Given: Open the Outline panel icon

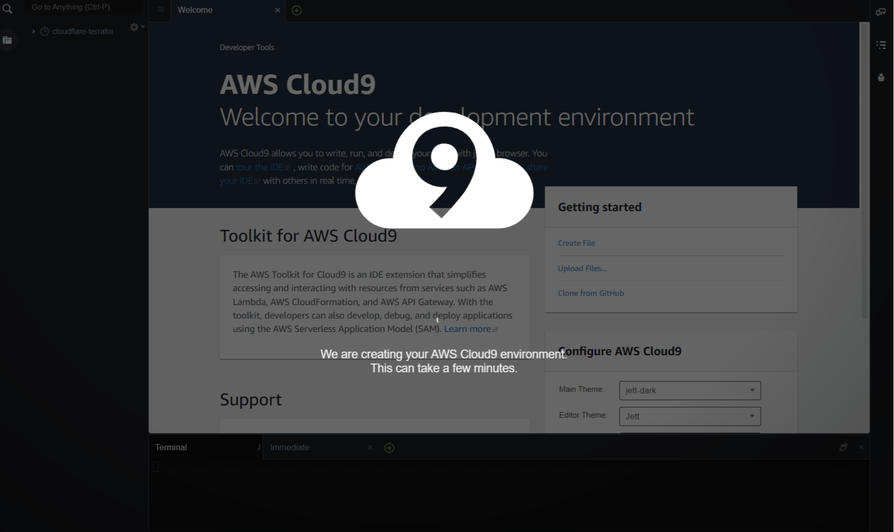Looking at the screenshot, I should (x=881, y=45).
